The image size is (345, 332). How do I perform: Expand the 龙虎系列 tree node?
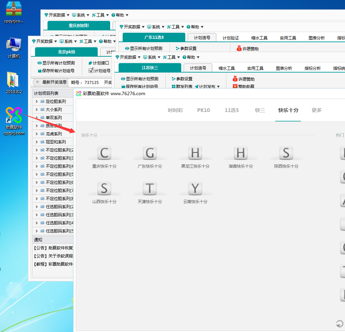(37, 134)
